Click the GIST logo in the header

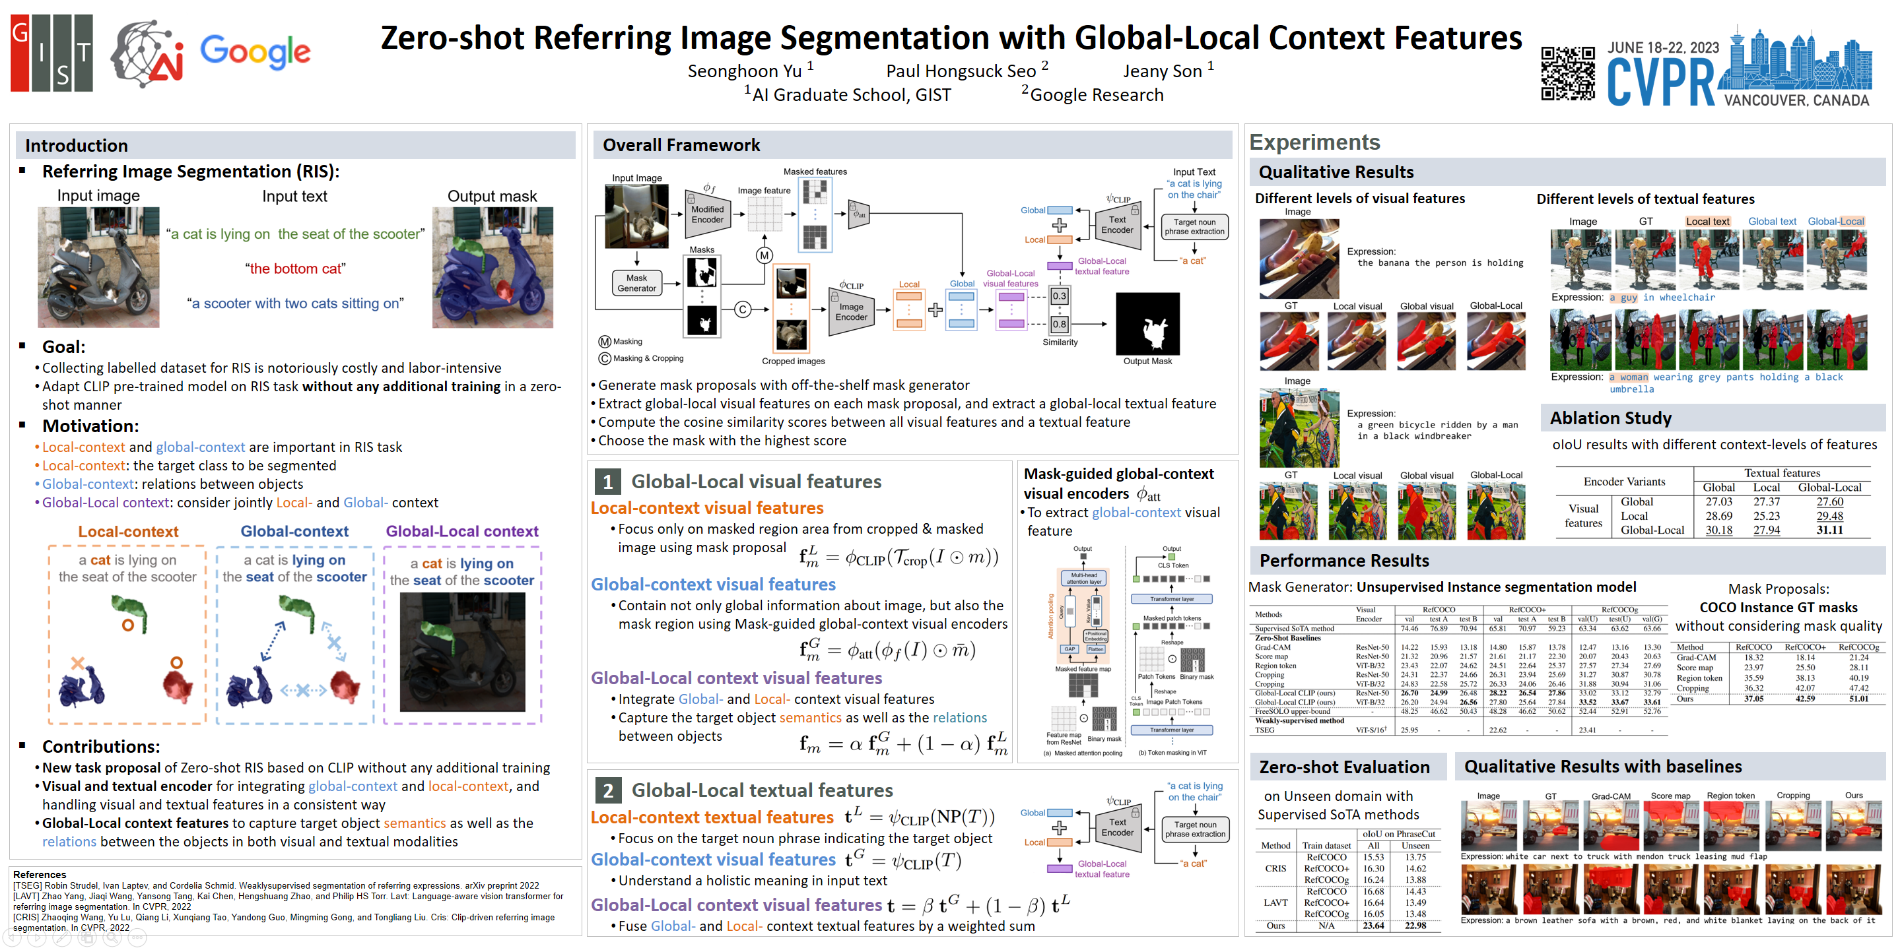[51, 53]
